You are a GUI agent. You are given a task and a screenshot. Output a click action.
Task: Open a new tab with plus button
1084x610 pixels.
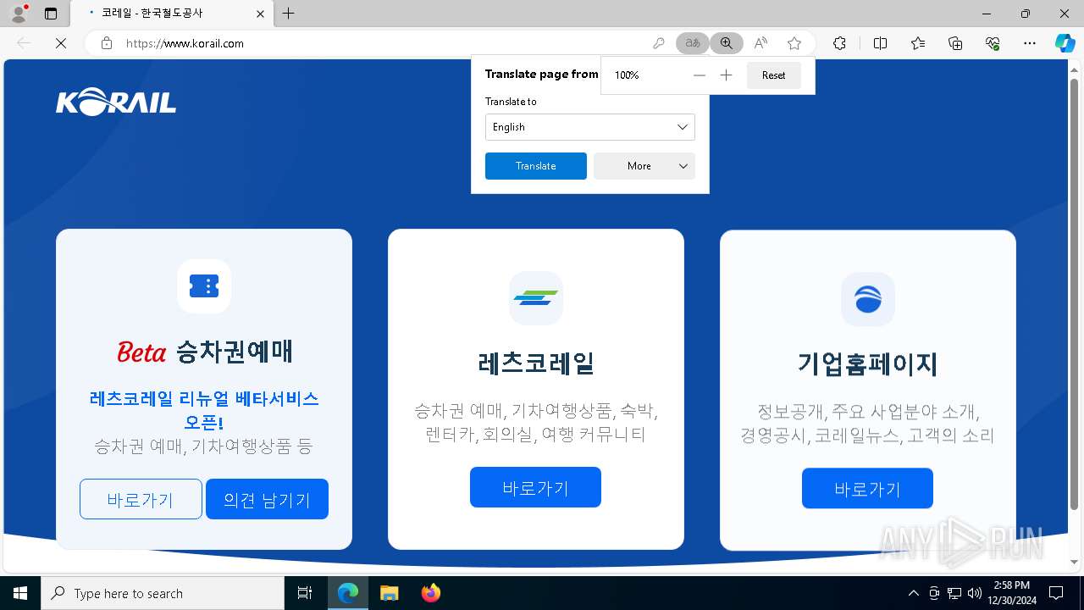tap(289, 14)
